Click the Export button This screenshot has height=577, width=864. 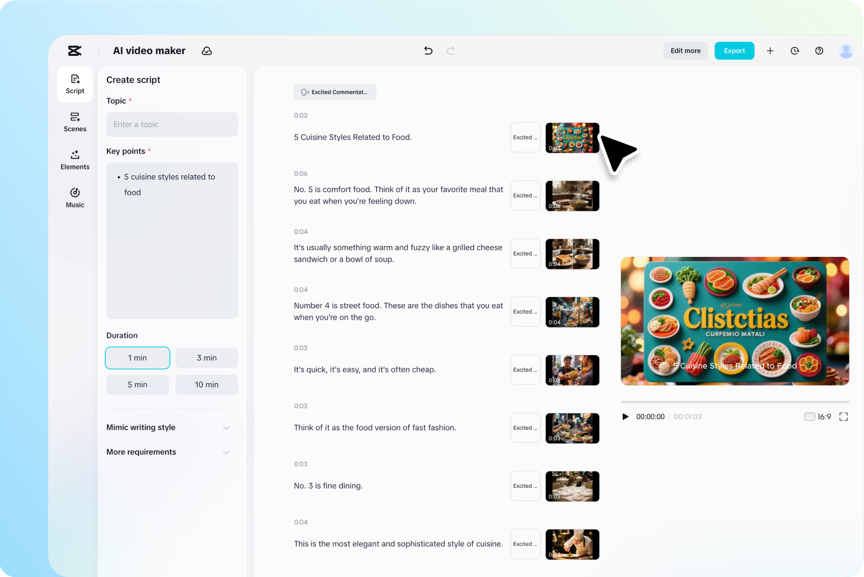coord(734,51)
